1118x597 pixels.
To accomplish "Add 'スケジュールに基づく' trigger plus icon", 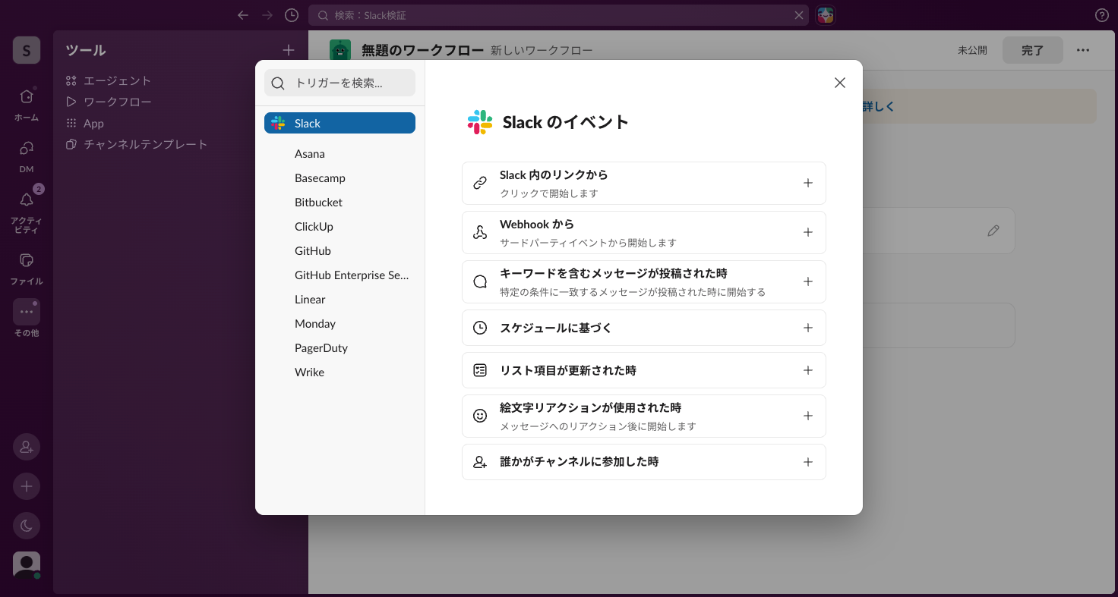I will 807,328.
